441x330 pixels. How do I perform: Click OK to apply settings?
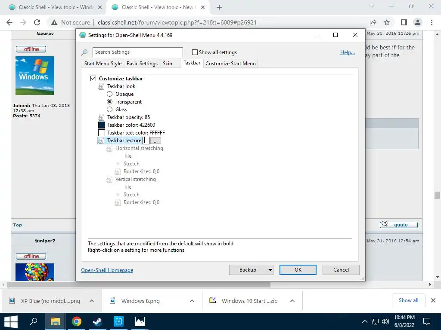[x=298, y=270]
